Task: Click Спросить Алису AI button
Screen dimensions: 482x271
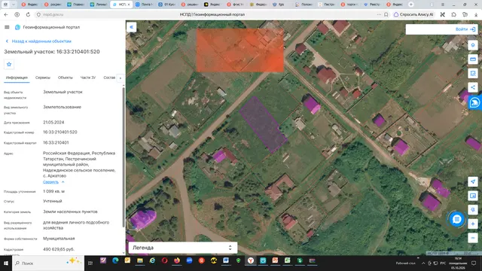Action: (x=413, y=14)
